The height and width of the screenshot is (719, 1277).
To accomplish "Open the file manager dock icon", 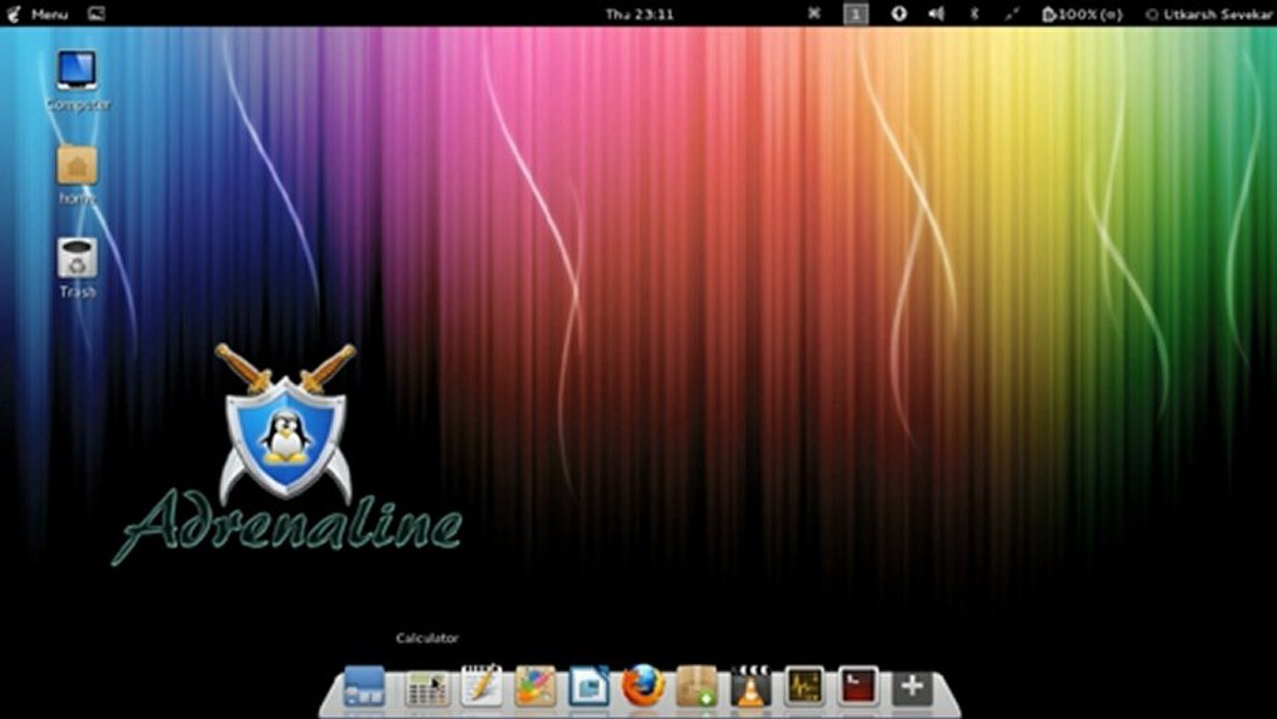I will click(364, 687).
